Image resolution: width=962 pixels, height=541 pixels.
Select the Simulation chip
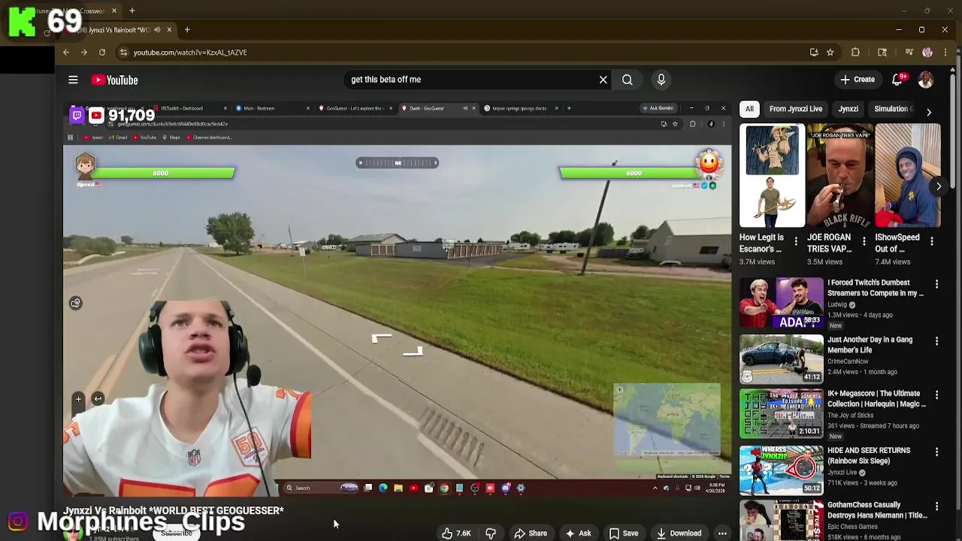click(x=892, y=109)
